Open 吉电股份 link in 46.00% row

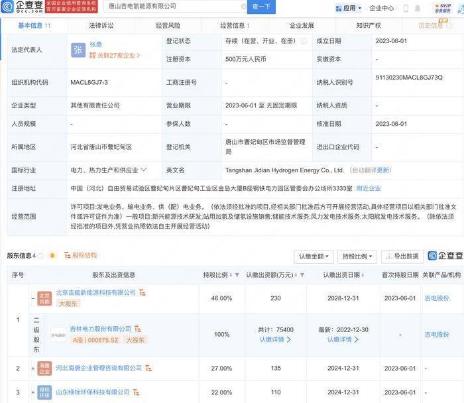point(437,298)
